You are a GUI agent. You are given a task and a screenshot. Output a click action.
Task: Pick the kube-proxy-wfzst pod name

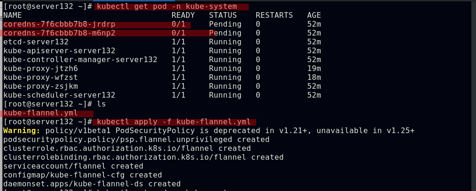pos(41,78)
